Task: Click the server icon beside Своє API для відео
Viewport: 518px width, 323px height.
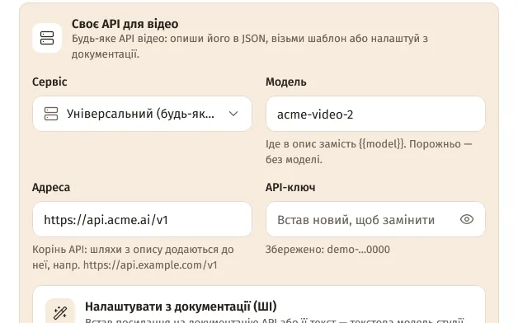Action: (47, 38)
